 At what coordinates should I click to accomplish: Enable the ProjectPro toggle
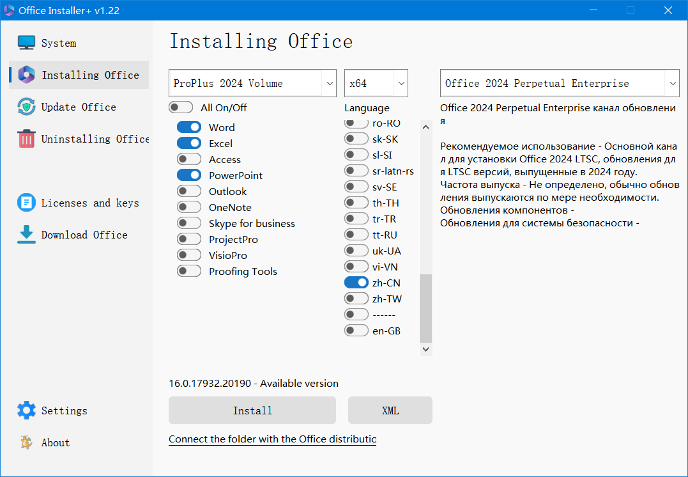coord(189,239)
